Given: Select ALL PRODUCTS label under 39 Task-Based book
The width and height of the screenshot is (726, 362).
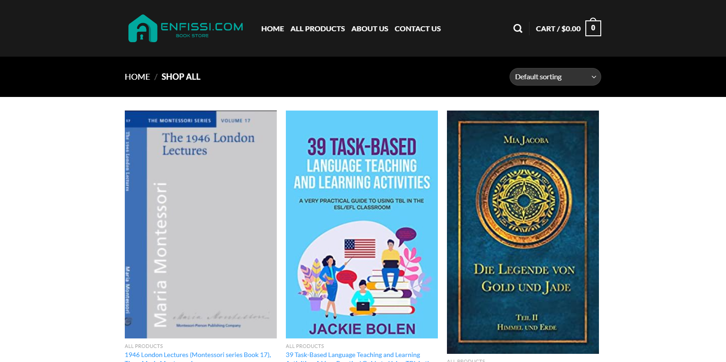Looking at the screenshot, I should (x=305, y=346).
